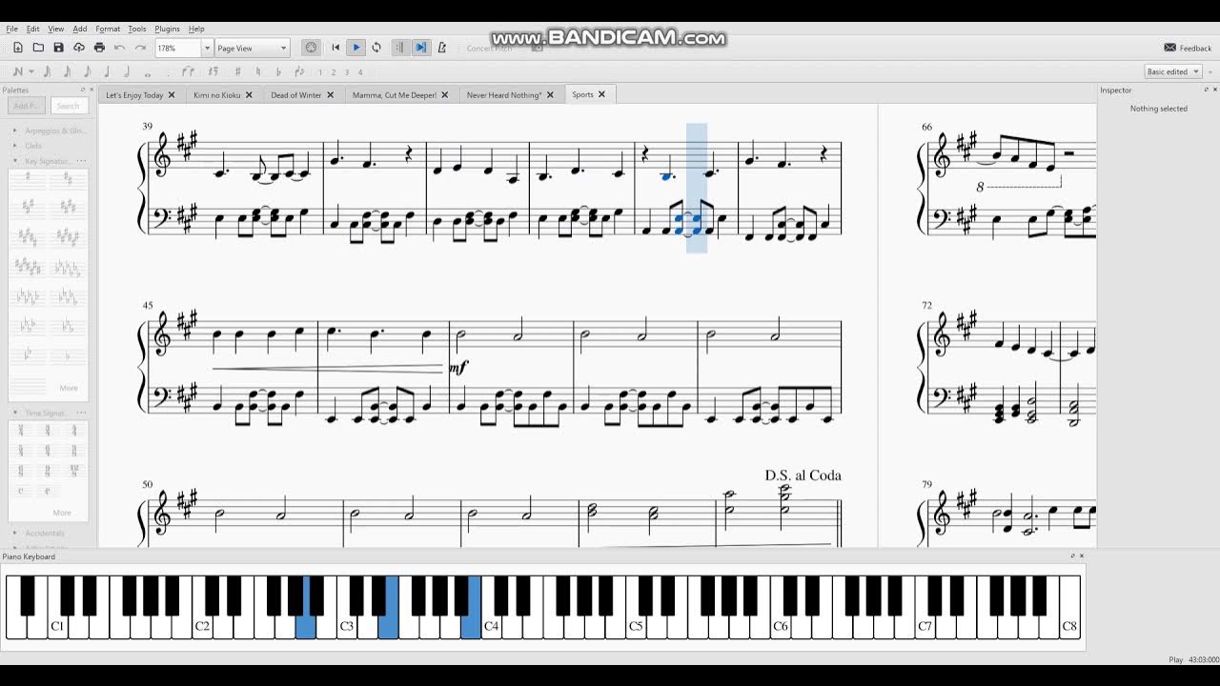Toggle Concert Pitch display

tap(489, 49)
